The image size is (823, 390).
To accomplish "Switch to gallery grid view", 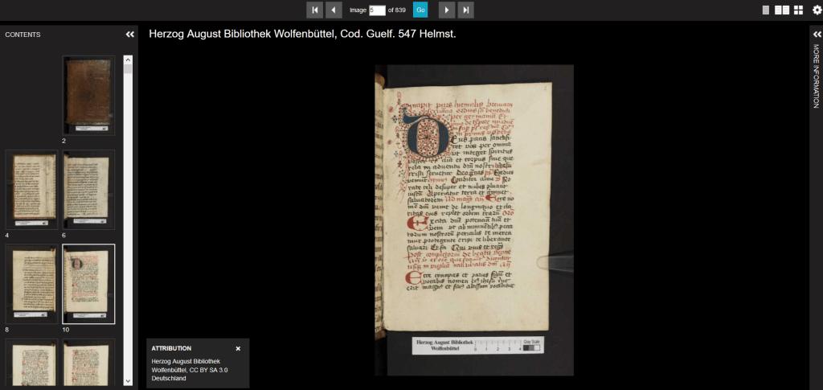I will tap(798, 10).
